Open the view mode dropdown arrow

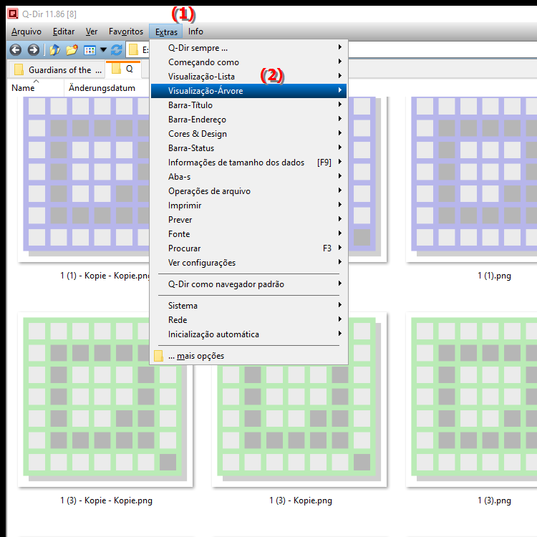(x=103, y=50)
